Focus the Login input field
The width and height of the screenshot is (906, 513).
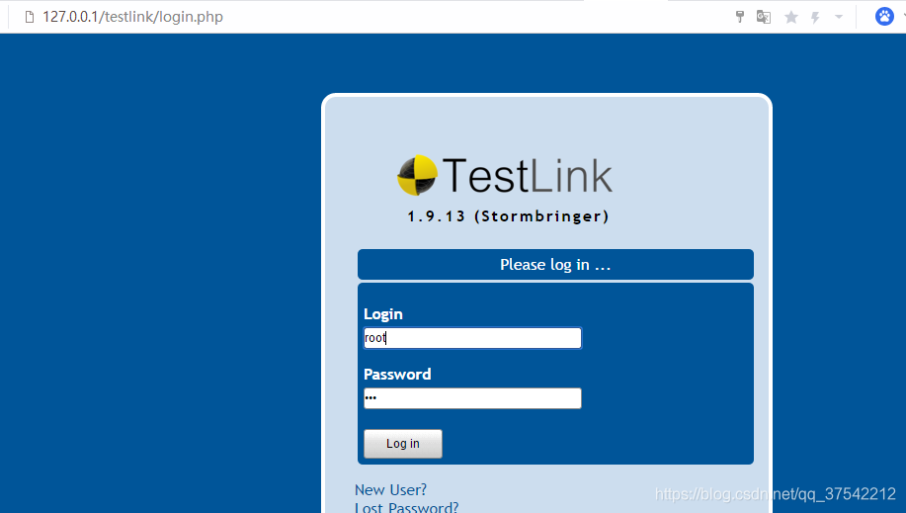(472, 338)
